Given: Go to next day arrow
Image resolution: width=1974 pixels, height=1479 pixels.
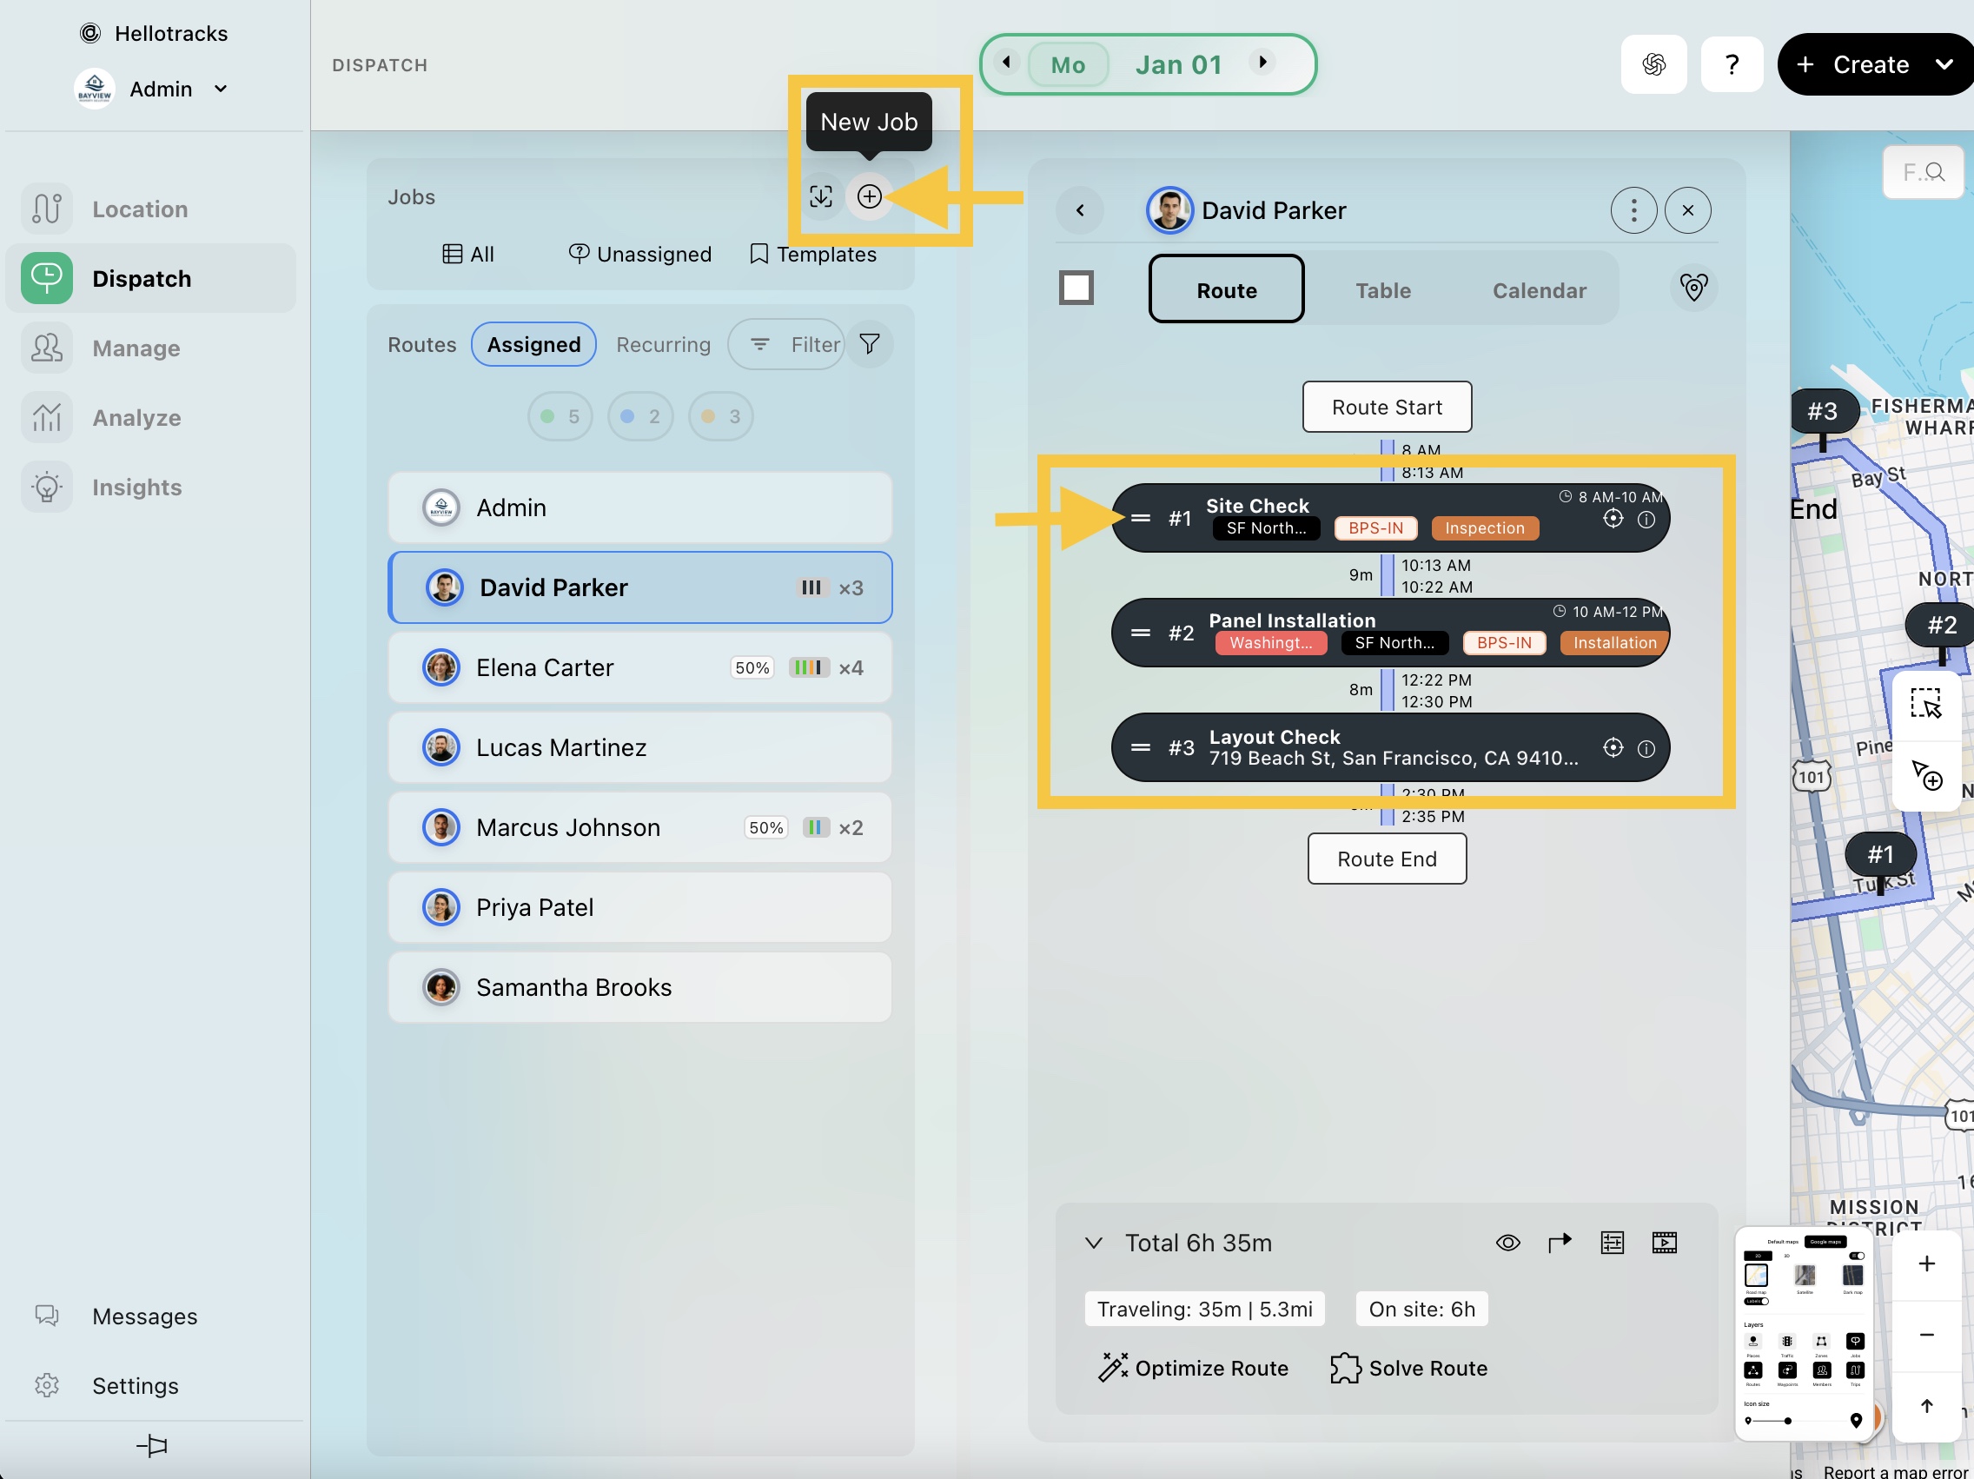Looking at the screenshot, I should click(x=1262, y=63).
